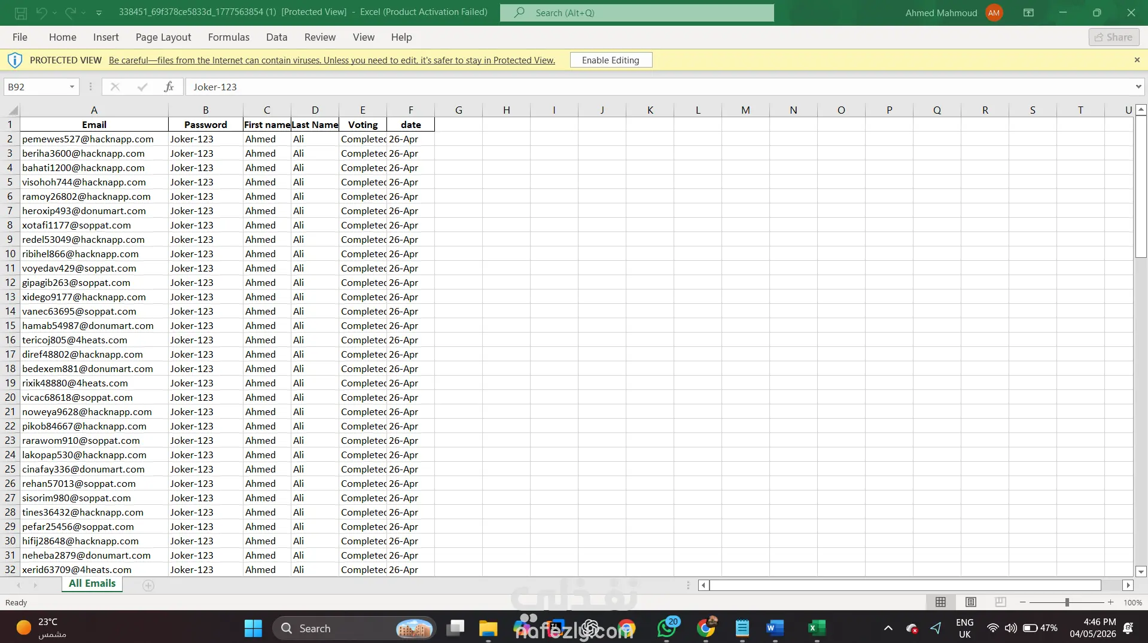Click the Redo arrow icon
1148x643 pixels.
click(x=70, y=13)
